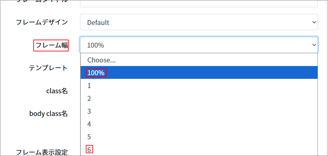Click the body class名 label

(49, 114)
